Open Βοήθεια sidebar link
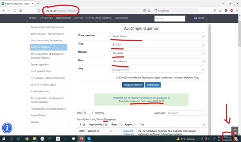Screen dimensions: 241x142 [35, 122]
